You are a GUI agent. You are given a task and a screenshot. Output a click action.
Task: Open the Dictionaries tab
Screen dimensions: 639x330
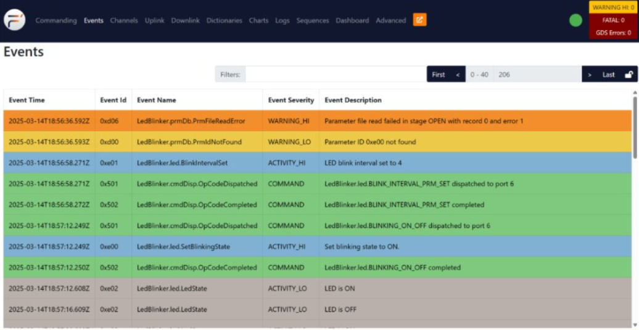(x=225, y=20)
